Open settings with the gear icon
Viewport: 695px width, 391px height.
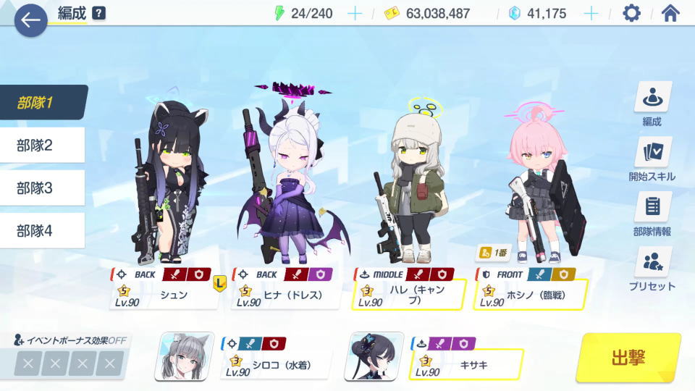[631, 13]
